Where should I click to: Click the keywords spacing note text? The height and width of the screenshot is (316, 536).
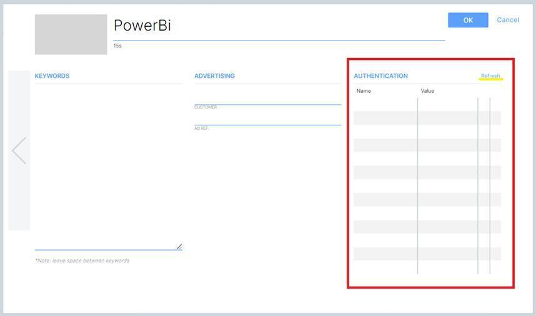(x=82, y=261)
